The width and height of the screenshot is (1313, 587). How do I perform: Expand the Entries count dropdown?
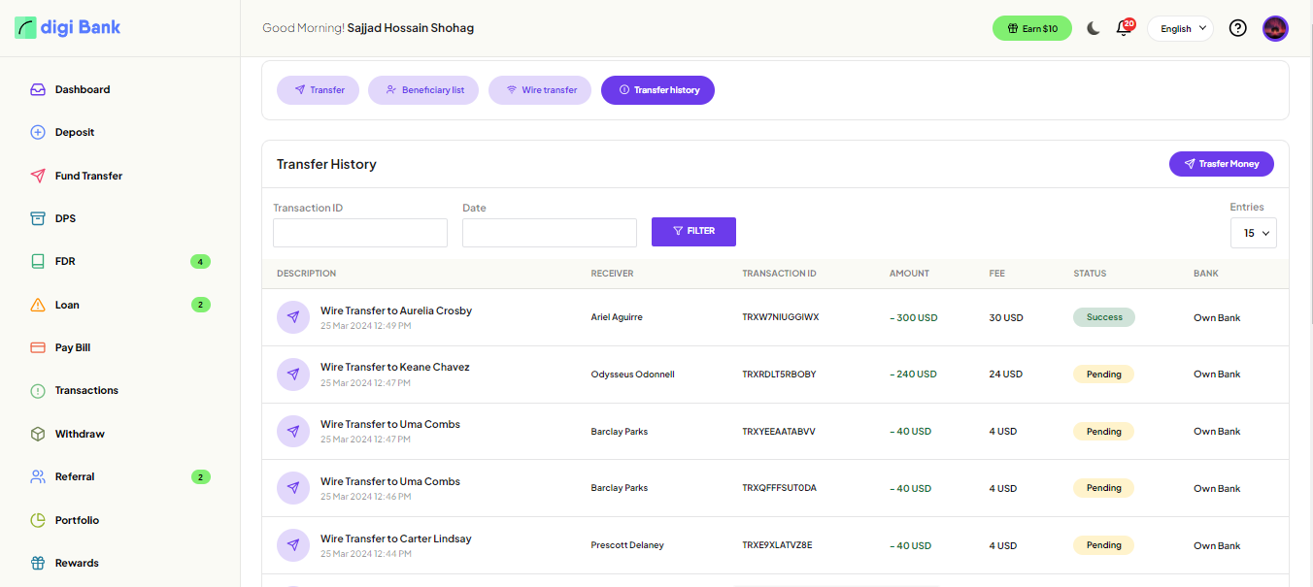tap(1253, 233)
